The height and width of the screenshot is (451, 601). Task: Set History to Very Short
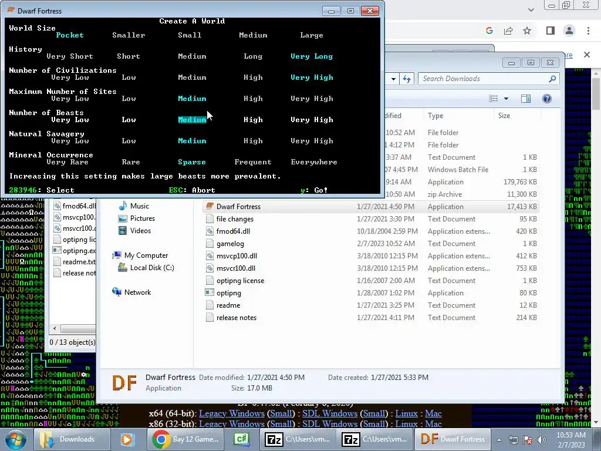[70, 56]
